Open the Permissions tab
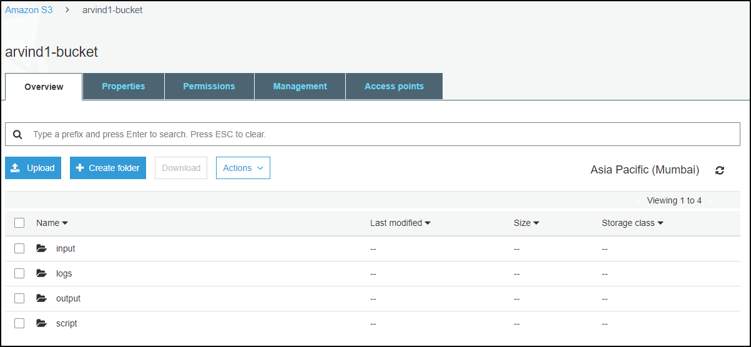 [x=209, y=86]
